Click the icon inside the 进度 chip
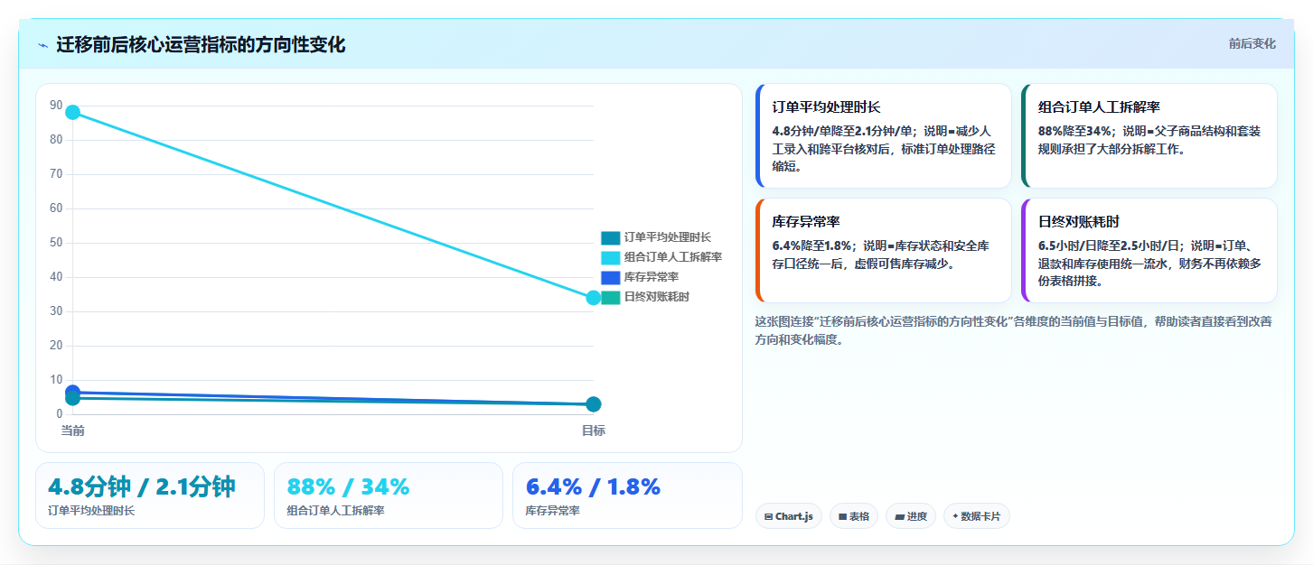Viewport: 1313px width, 565px height. pos(899,517)
